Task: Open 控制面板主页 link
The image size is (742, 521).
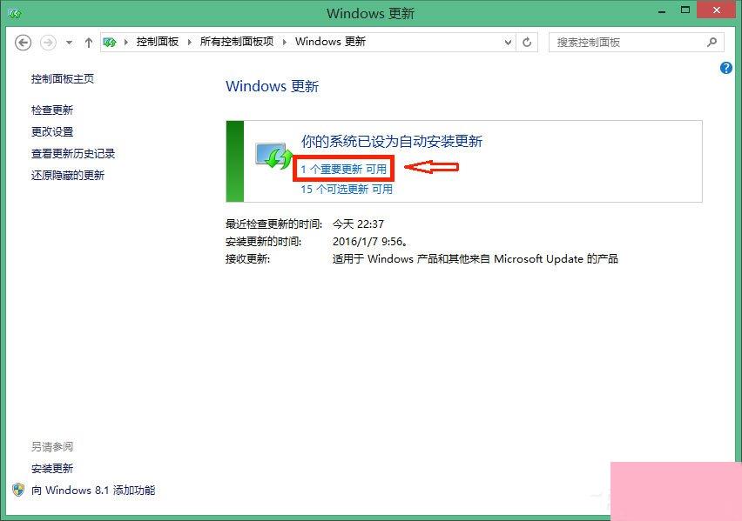Action: click(x=63, y=78)
